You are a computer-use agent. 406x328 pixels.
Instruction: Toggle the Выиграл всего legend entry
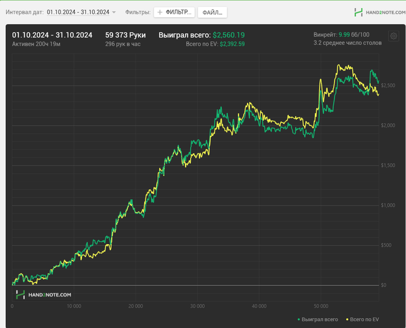(x=318, y=319)
